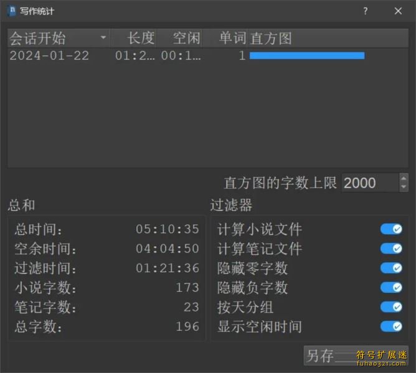Click the novel word count 173
Viewport: 416px width, 373px height.
187,288
